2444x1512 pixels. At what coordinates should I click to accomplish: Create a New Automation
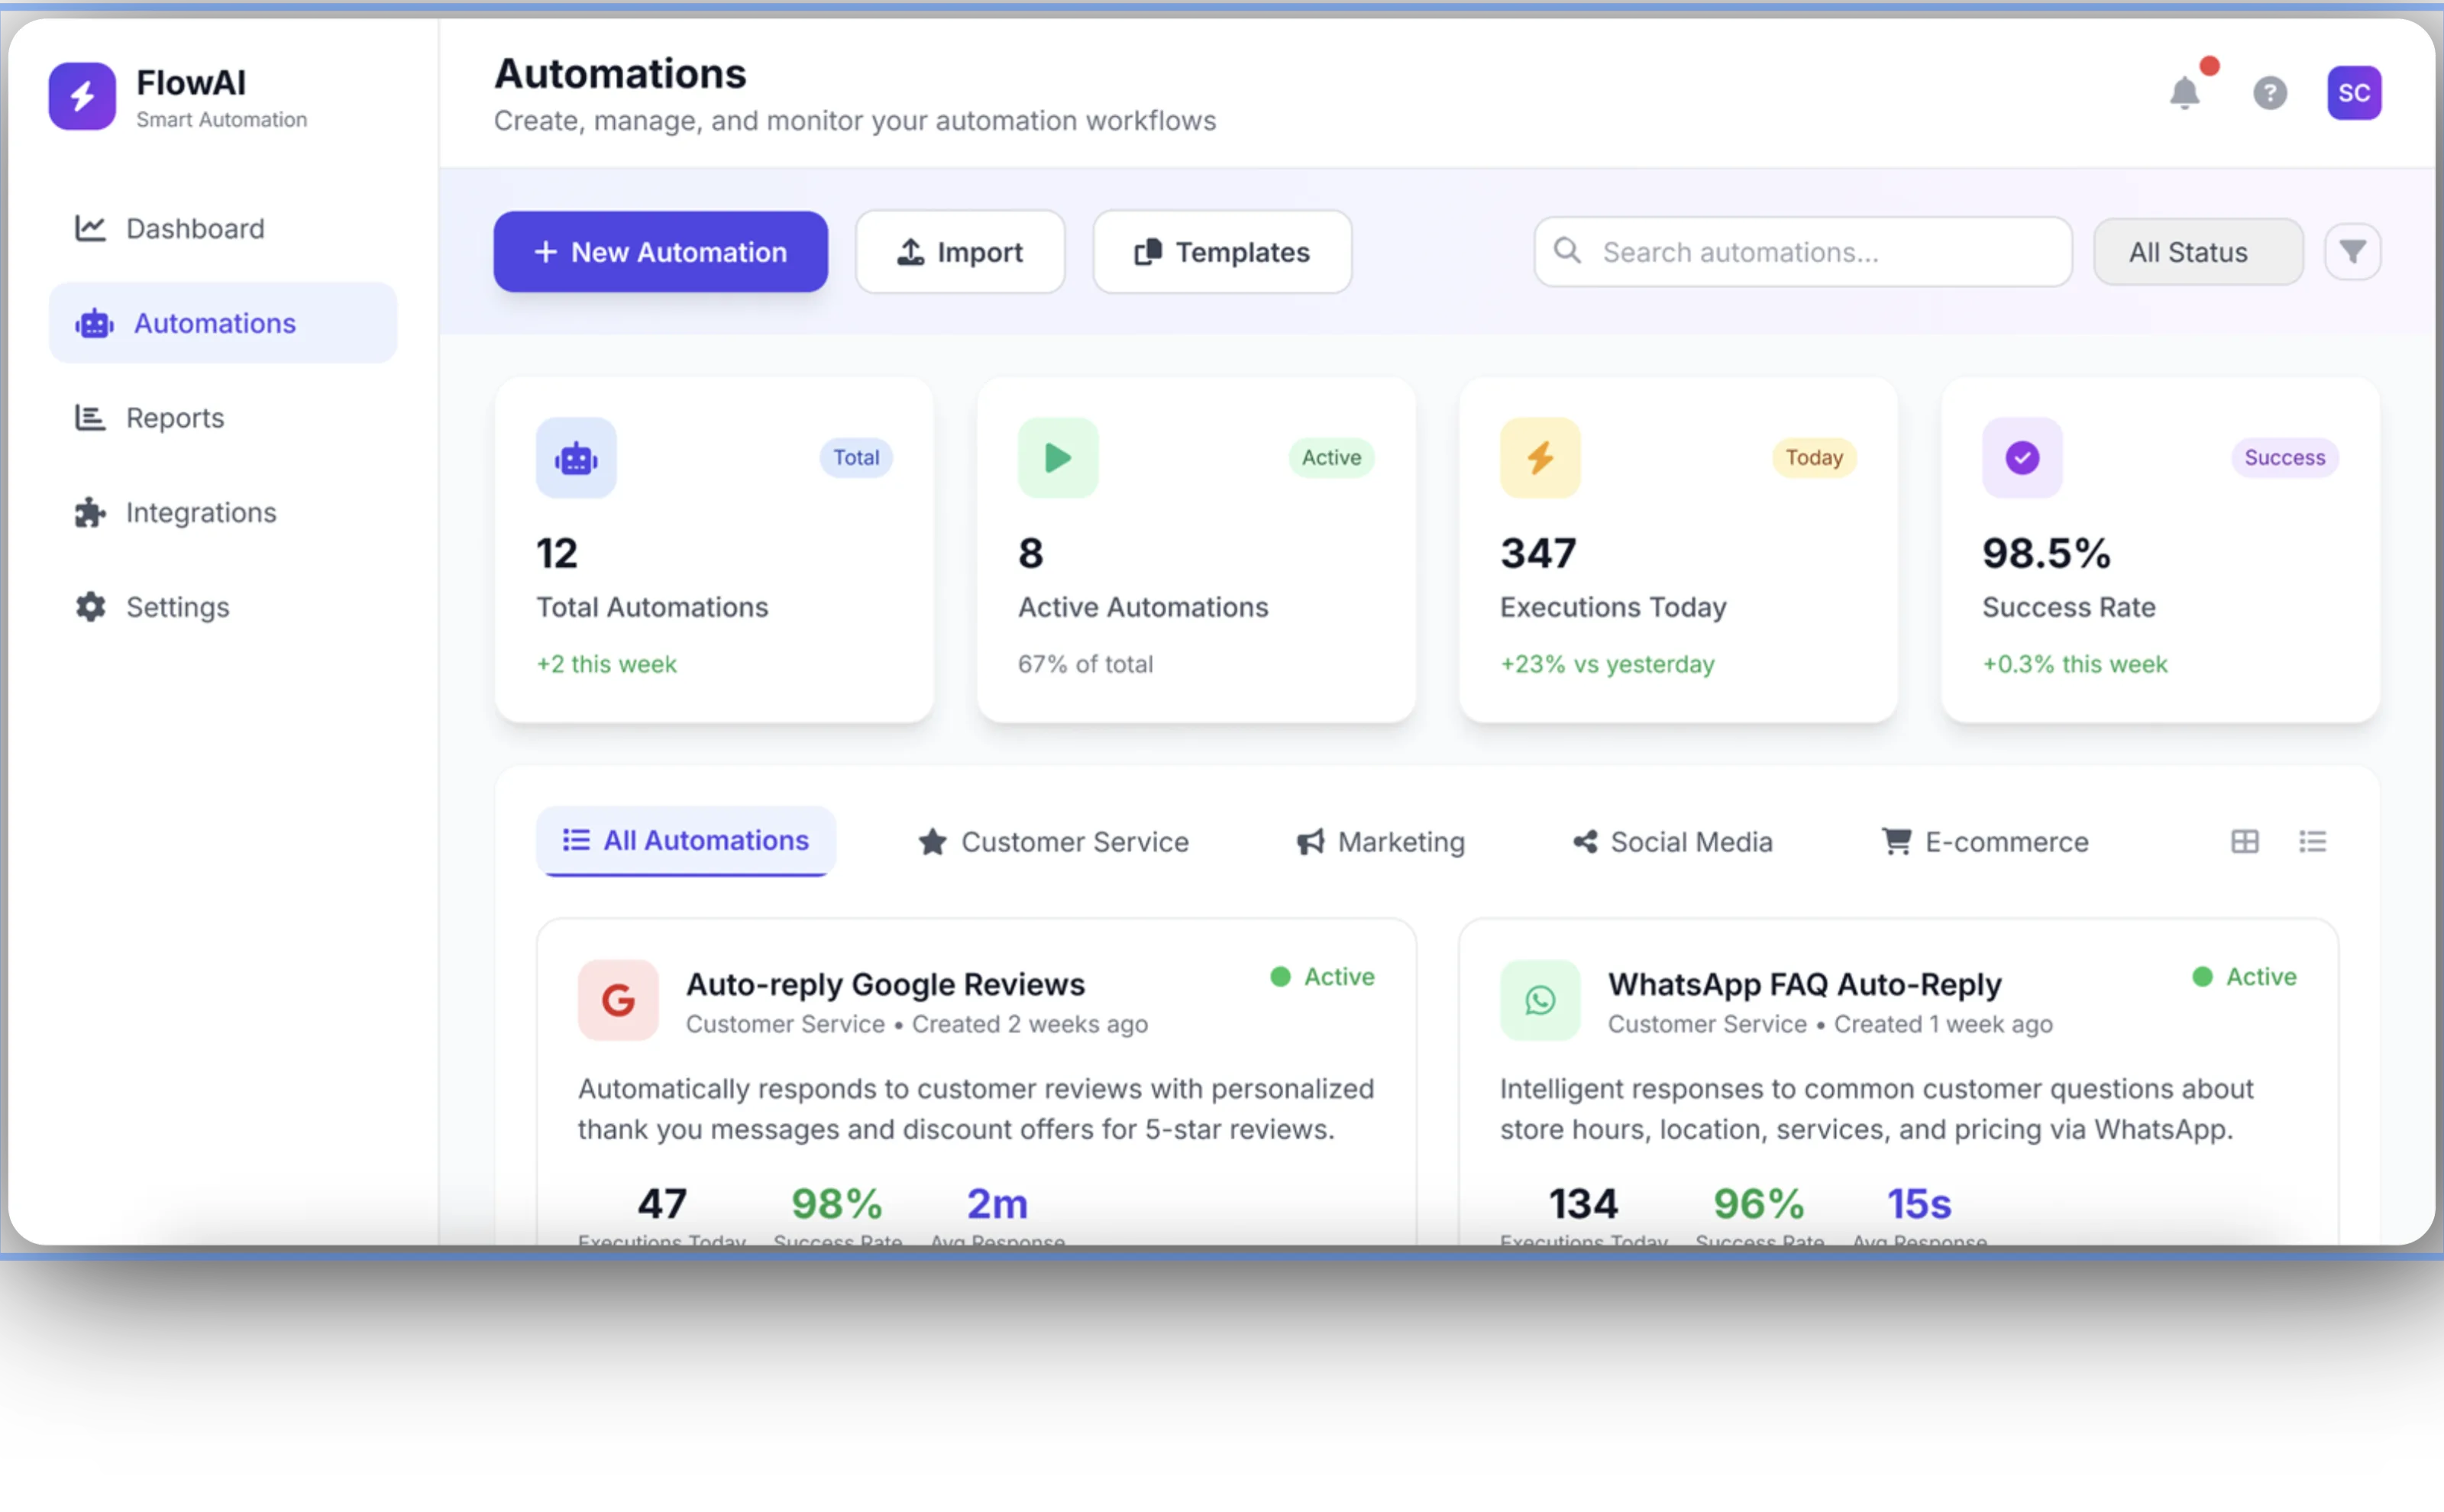coord(660,252)
